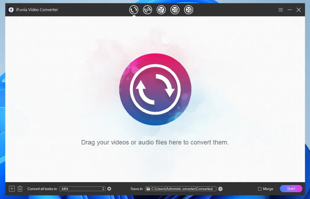Click the large gradient convert logo
The image size is (310, 199).
tap(155, 89)
